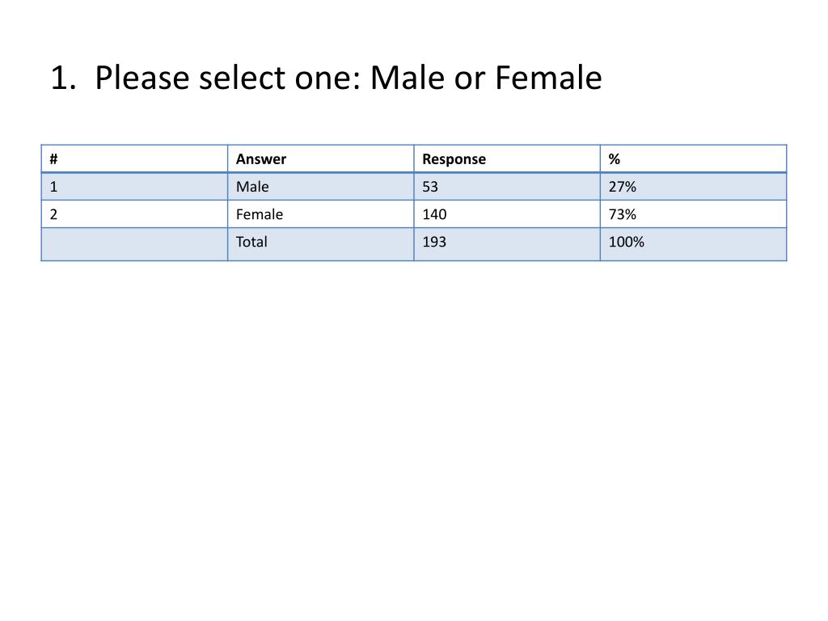Select the 73% percentage cell
828x621 pixels.
(693, 213)
